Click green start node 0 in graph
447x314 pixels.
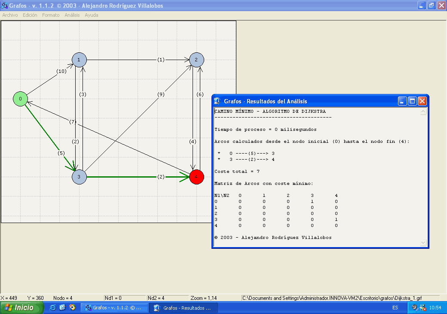pos(20,99)
